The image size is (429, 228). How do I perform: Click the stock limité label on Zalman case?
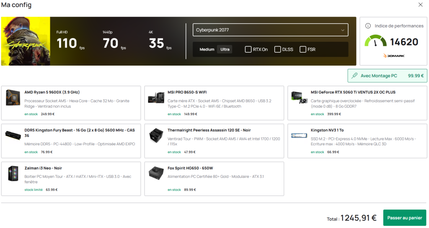pos(34,190)
